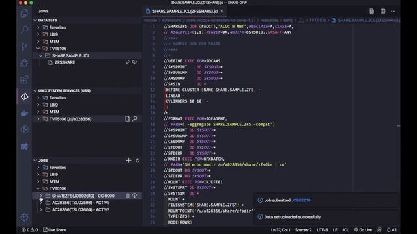Select the Zowe Explorer activity icon
417x234 pixels.
25,97
